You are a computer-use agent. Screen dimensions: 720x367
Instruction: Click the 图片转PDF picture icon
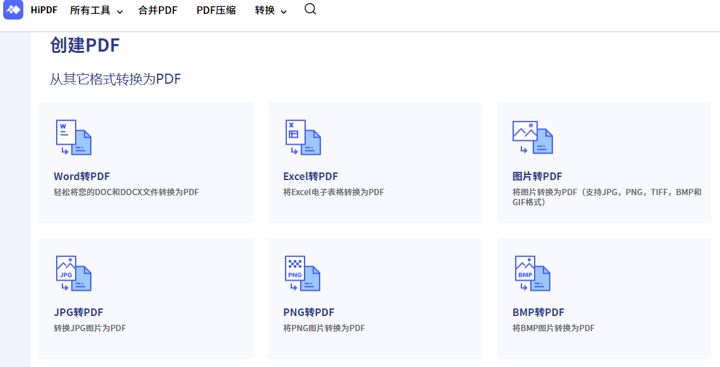tap(532, 137)
